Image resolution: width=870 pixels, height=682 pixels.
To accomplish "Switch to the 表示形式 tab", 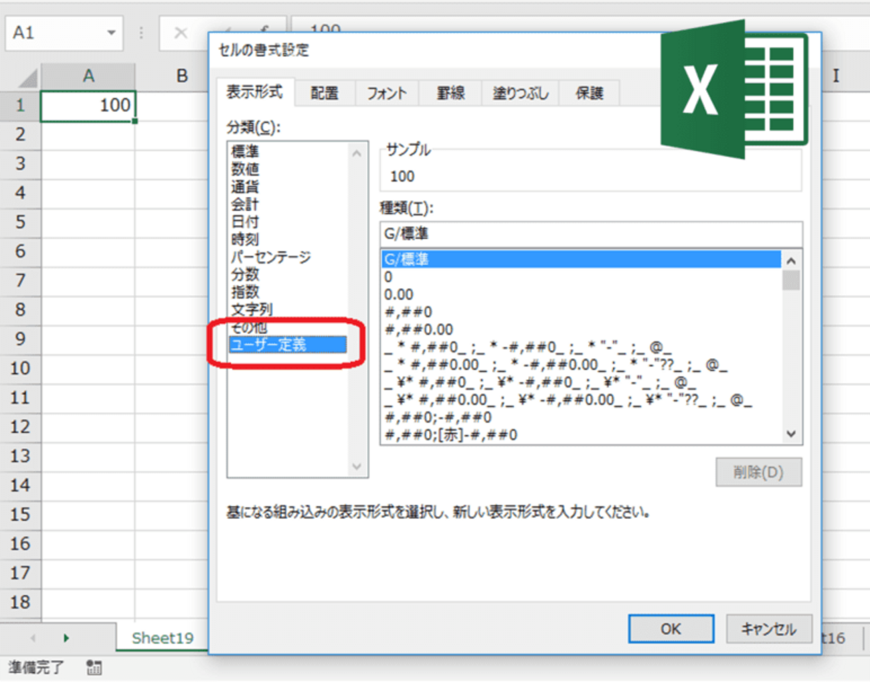I will point(254,92).
